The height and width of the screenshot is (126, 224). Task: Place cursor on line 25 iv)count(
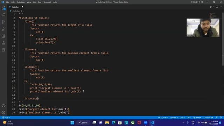31,98
